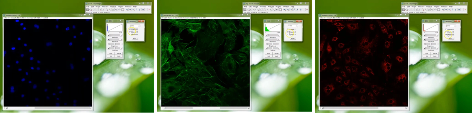Show more tools arrow in blue-image panel toolbar
472x113 pixels.
coord(149,10)
